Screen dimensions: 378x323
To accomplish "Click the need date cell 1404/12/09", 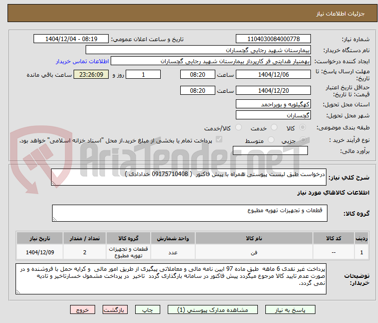I will pos(40,252).
